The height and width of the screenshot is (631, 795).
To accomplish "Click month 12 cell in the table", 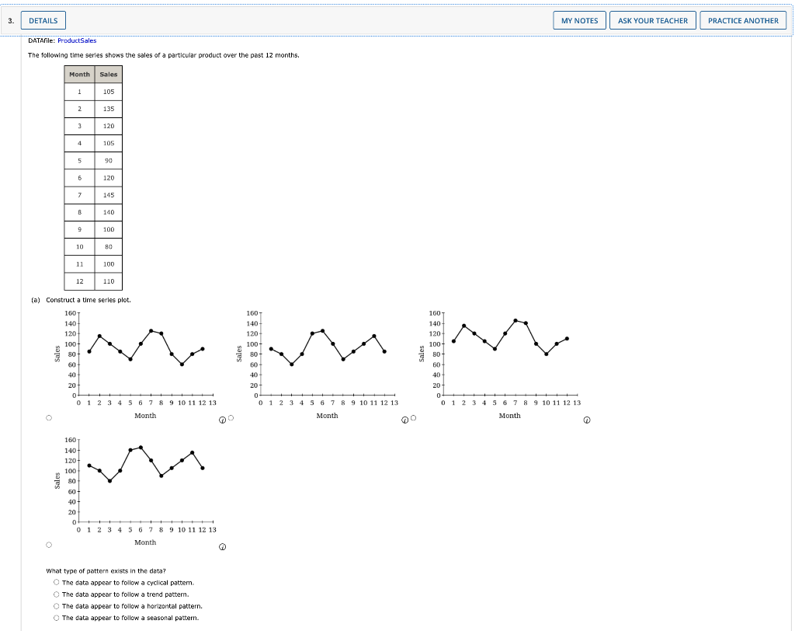I will [x=80, y=281].
